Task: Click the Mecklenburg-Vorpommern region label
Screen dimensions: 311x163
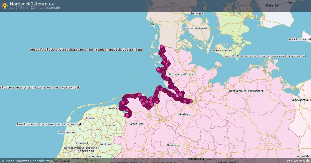Action: coord(246,91)
